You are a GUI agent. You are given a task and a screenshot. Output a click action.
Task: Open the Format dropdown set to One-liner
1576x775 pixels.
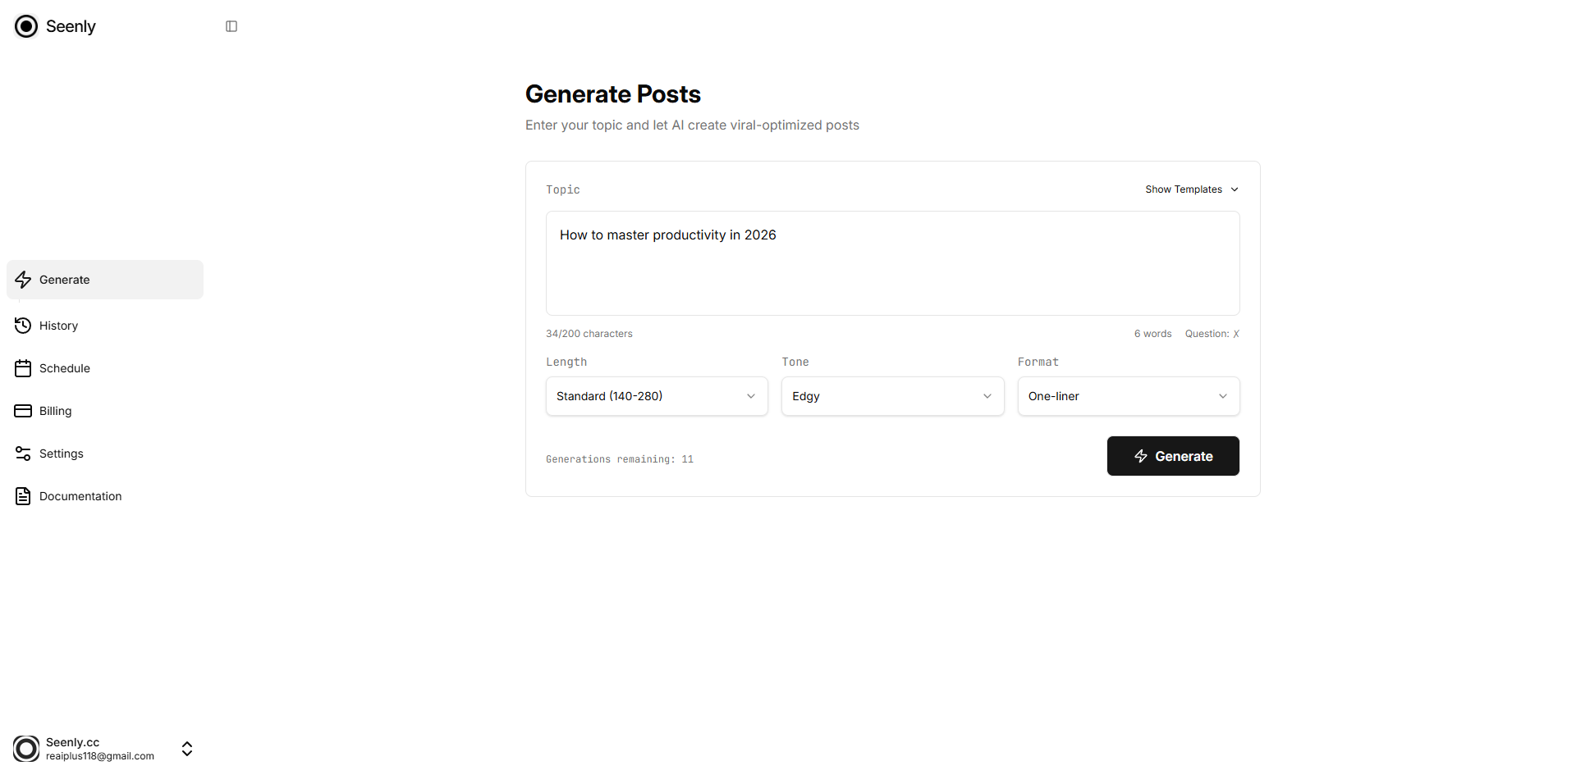click(x=1128, y=396)
